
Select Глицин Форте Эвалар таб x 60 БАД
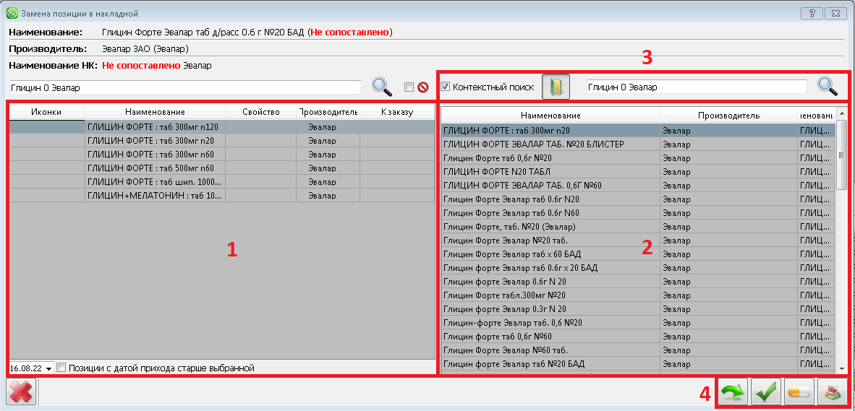click(638, 254)
